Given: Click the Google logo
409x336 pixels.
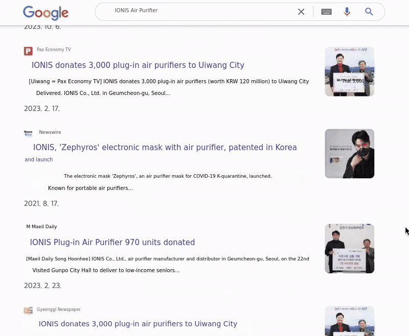Looking at the screenshot, I should pos(46,13).
